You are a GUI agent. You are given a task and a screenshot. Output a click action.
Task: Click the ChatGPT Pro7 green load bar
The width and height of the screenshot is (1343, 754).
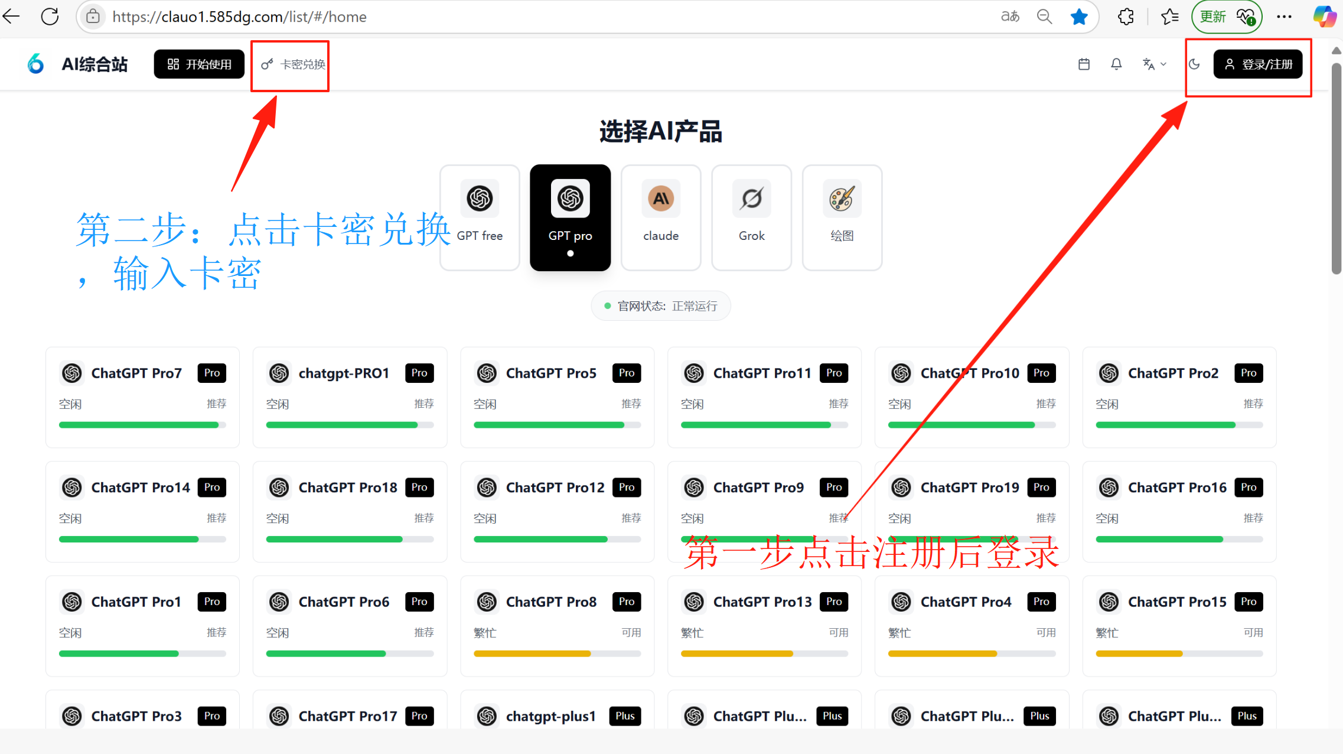click(x=142, y=425)
